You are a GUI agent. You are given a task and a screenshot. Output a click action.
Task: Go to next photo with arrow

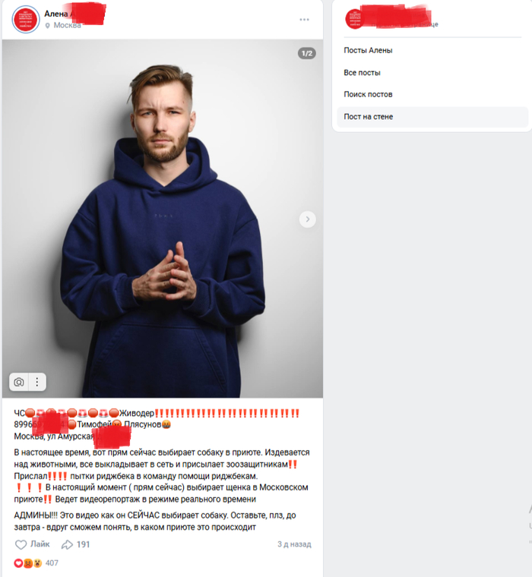coord(307,219)
